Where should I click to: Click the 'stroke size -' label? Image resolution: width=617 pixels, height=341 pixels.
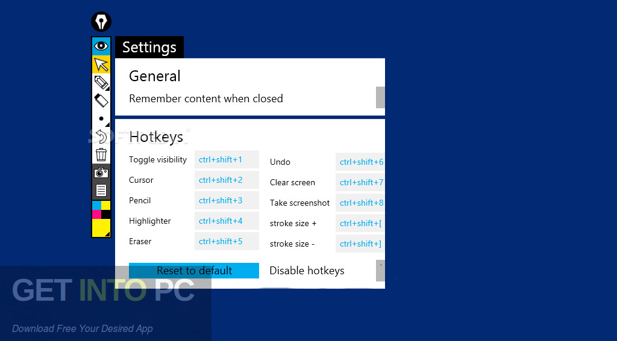[292, 244]
